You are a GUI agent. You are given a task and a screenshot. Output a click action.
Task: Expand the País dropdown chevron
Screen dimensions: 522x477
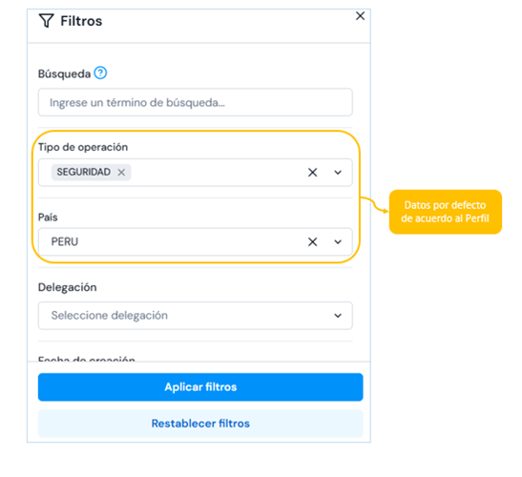click(x=338, y=241)
